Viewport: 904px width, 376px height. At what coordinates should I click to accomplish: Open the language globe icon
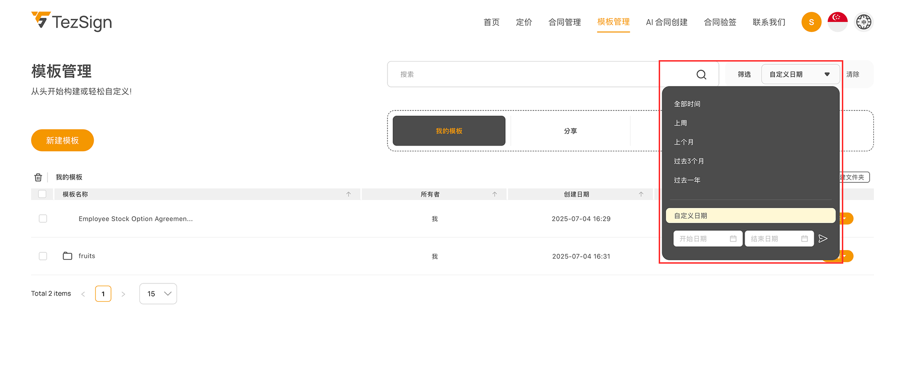864,22
